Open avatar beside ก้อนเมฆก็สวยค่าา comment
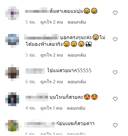Viewport: 128px width, 136px height. click(12, 126)
